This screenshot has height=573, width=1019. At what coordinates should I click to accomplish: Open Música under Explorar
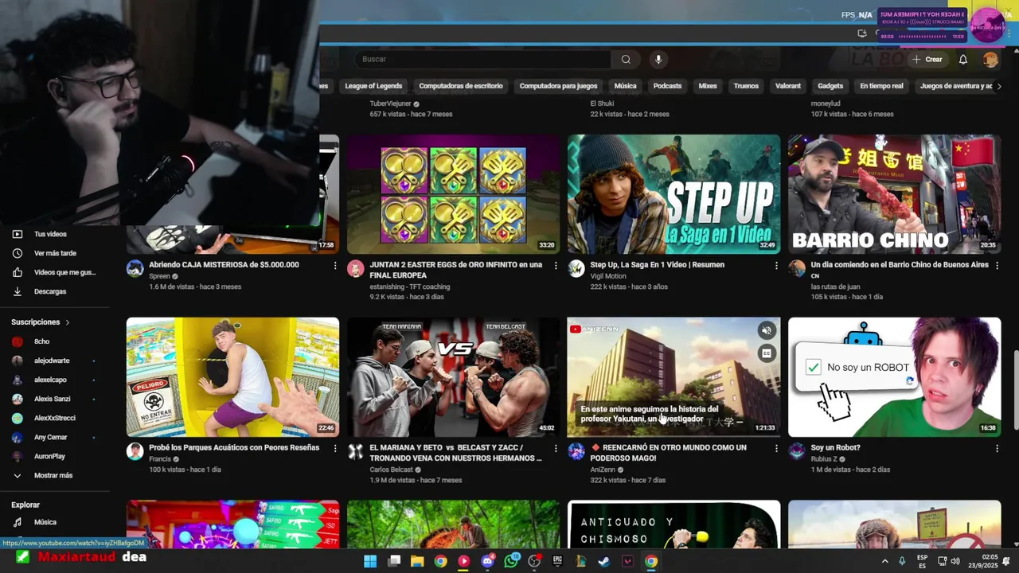tap(45, 522)
